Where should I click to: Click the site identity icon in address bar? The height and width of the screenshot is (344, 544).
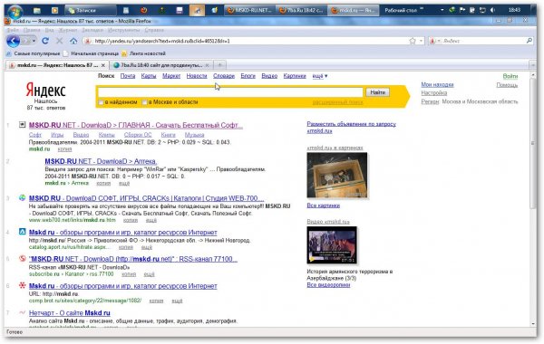[88, 41]
